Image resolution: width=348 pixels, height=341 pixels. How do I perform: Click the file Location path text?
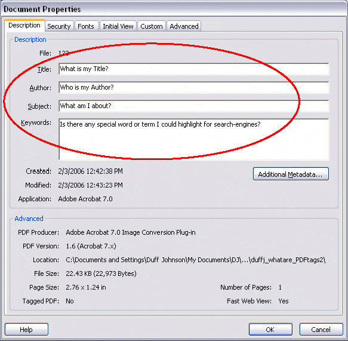(196, 260)
